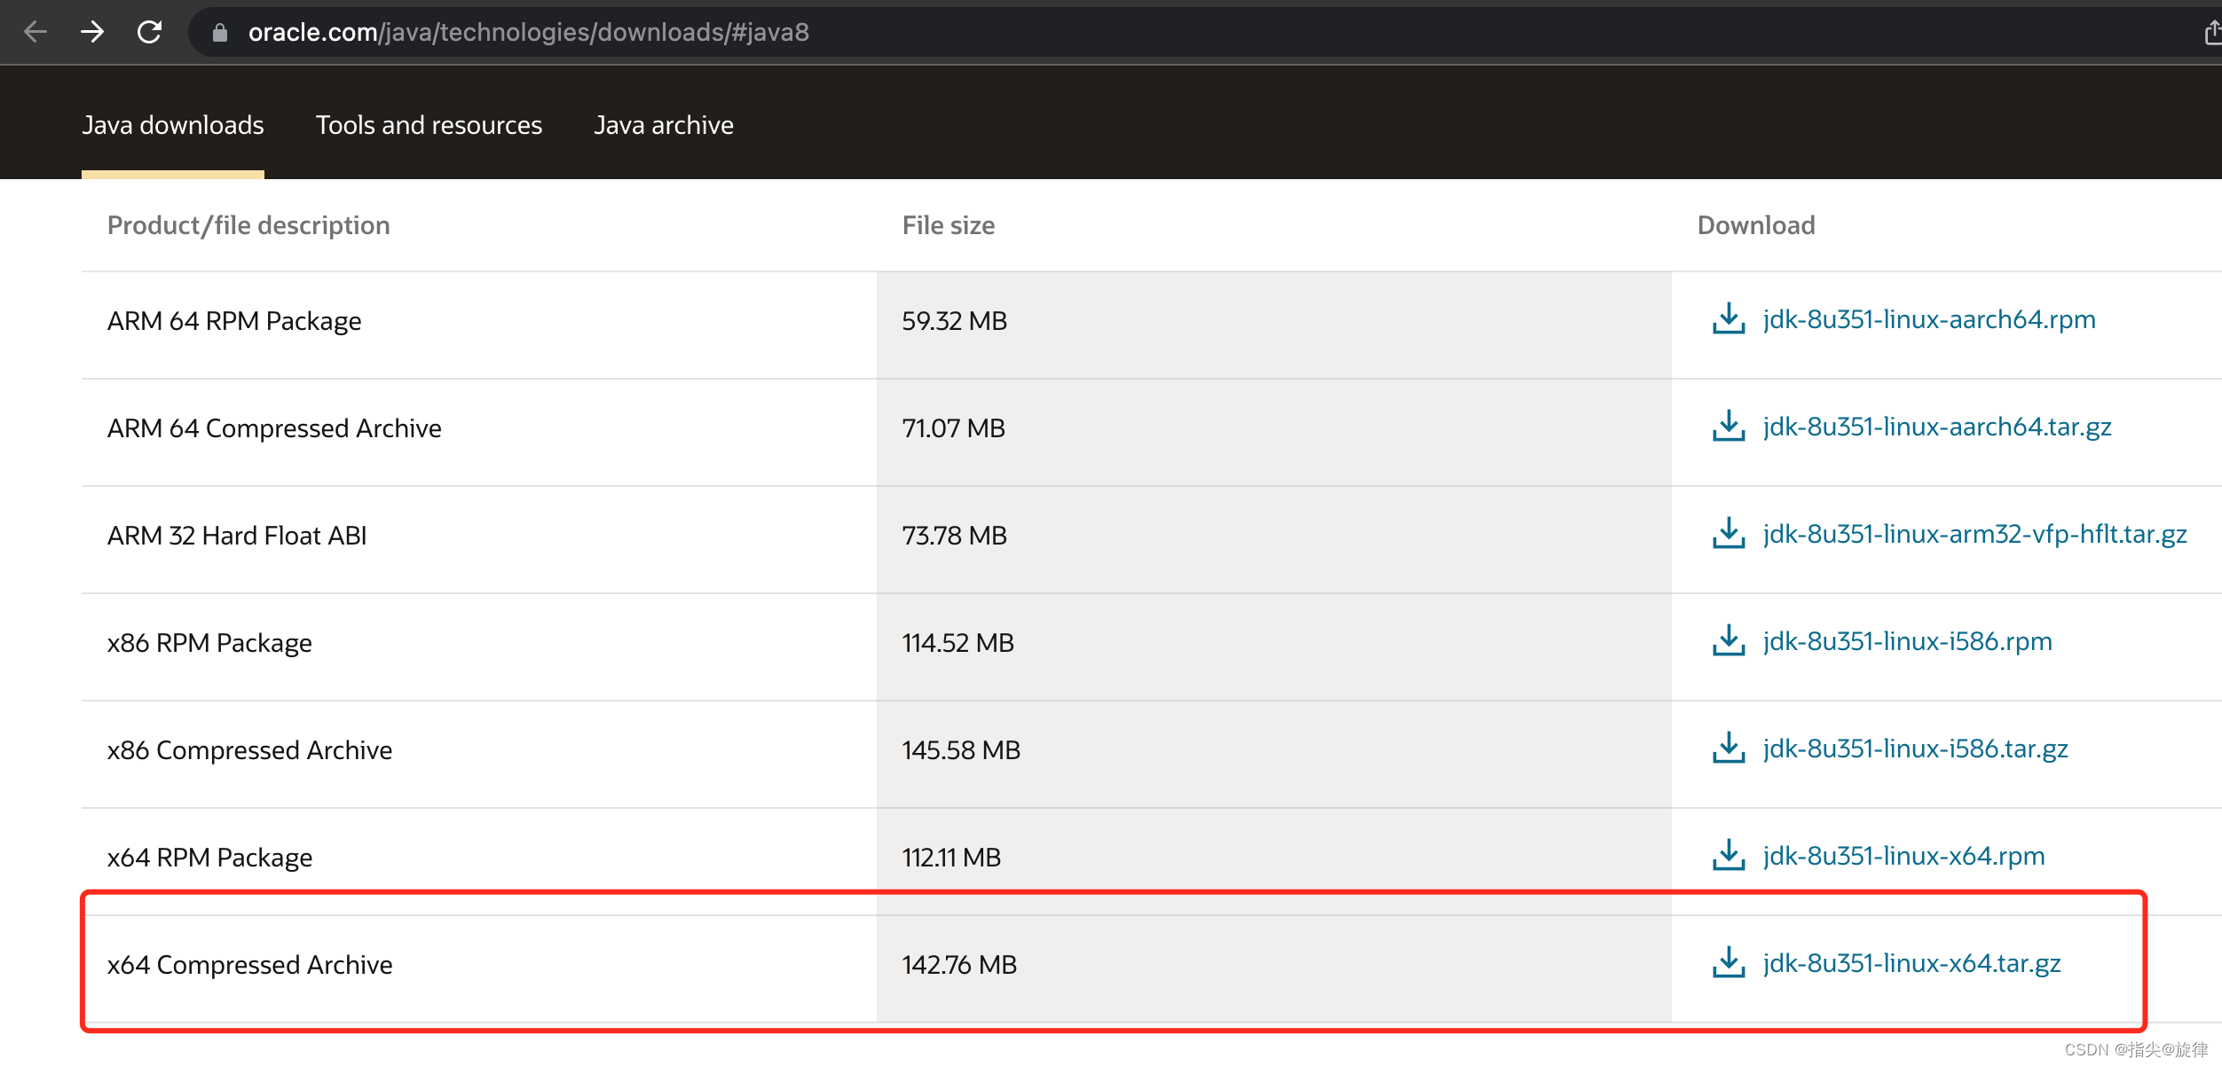
Task: Open jdk-8u351-linux-aarch64.rpm link
Action: click(1929, 319)
